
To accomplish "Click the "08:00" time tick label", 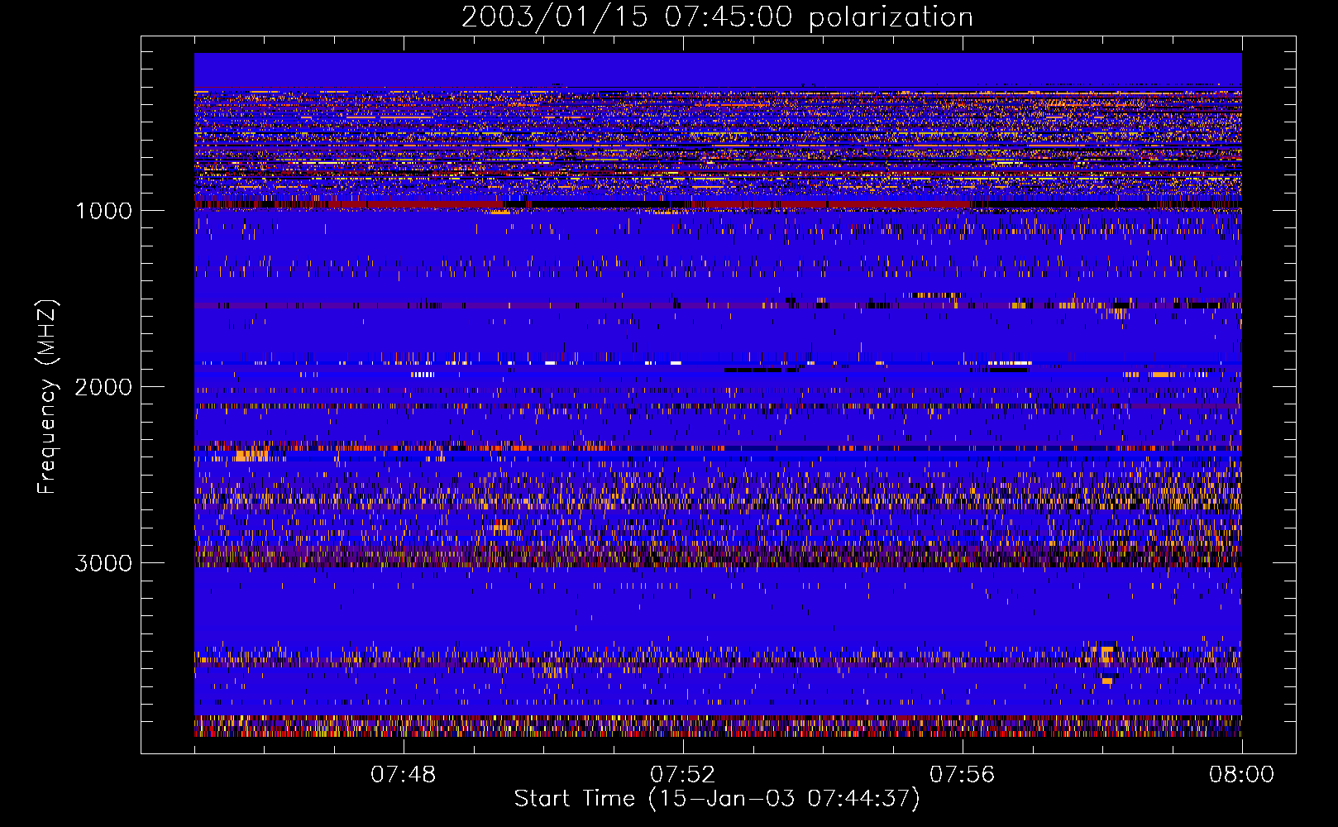I will pos(1241,775).
